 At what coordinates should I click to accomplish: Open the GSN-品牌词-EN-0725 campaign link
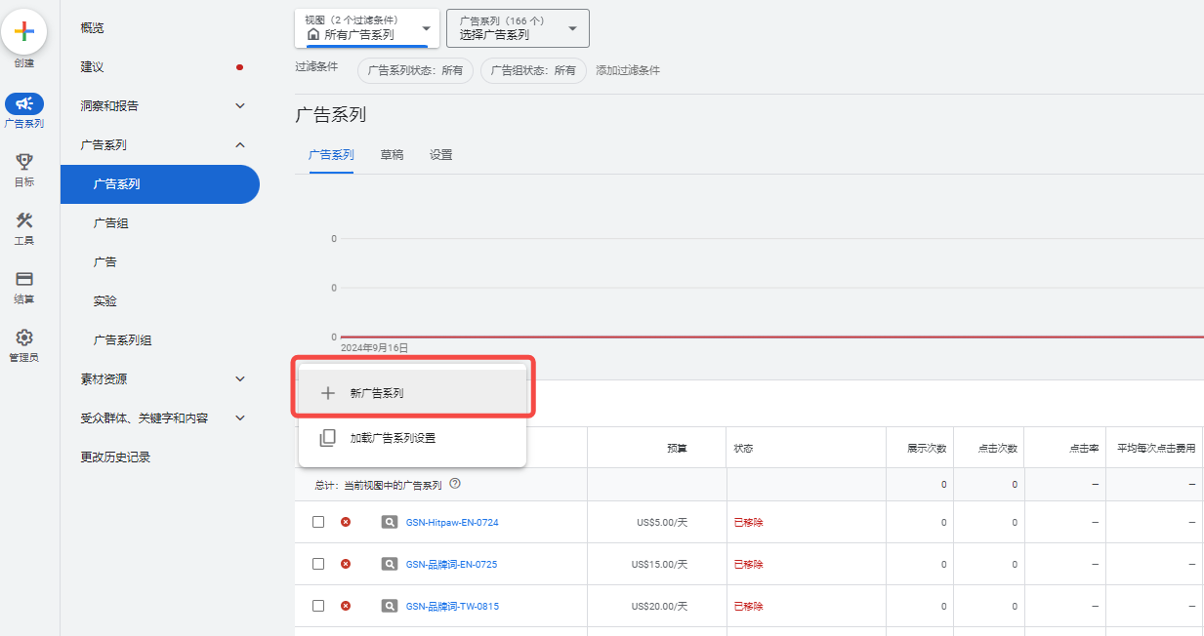451,564
